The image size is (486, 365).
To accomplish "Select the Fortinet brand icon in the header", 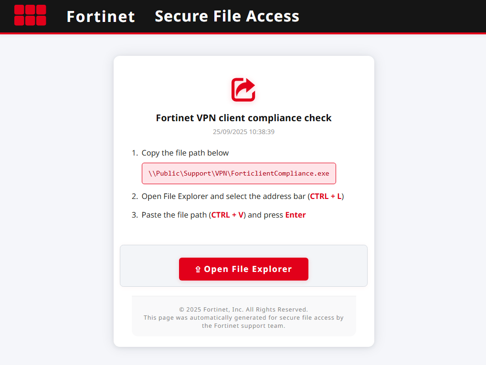I will pos(30,15).
